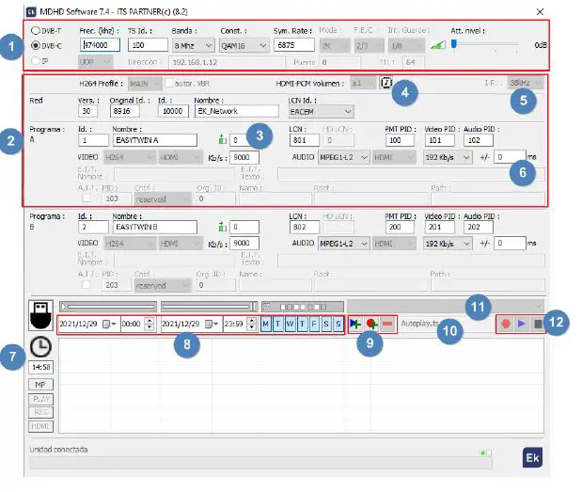Screen dimensions: 582x492
Task: Open the start date calendar picker
Action: point(109,325)
